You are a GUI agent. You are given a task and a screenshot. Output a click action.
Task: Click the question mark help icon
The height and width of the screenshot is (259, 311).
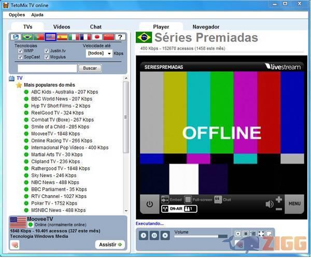(x=120, y=37)
